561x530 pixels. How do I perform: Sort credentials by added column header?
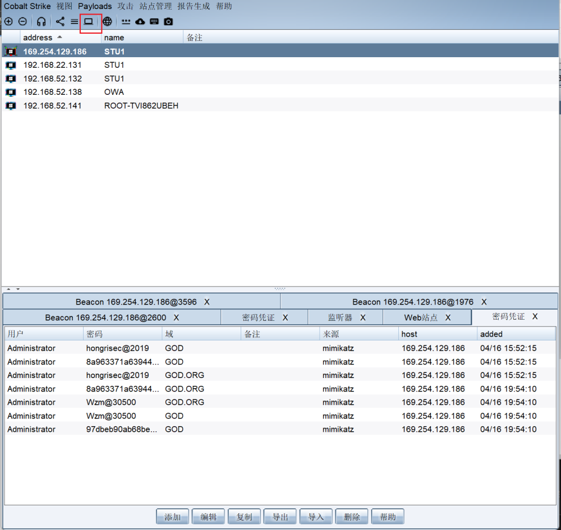point(491,334)
